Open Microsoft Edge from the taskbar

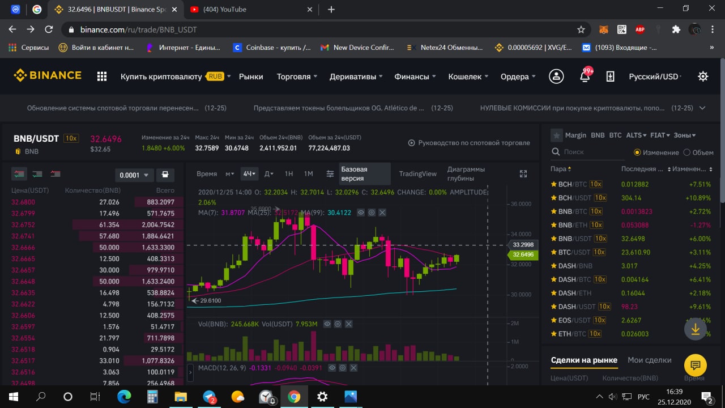(x=124, y=397)
